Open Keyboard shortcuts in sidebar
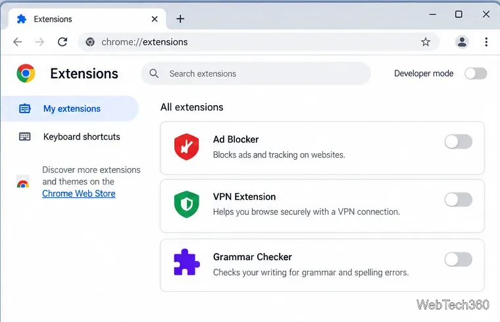Image resolution: width=500 pixels, height=322 pixels. (70, 137)
